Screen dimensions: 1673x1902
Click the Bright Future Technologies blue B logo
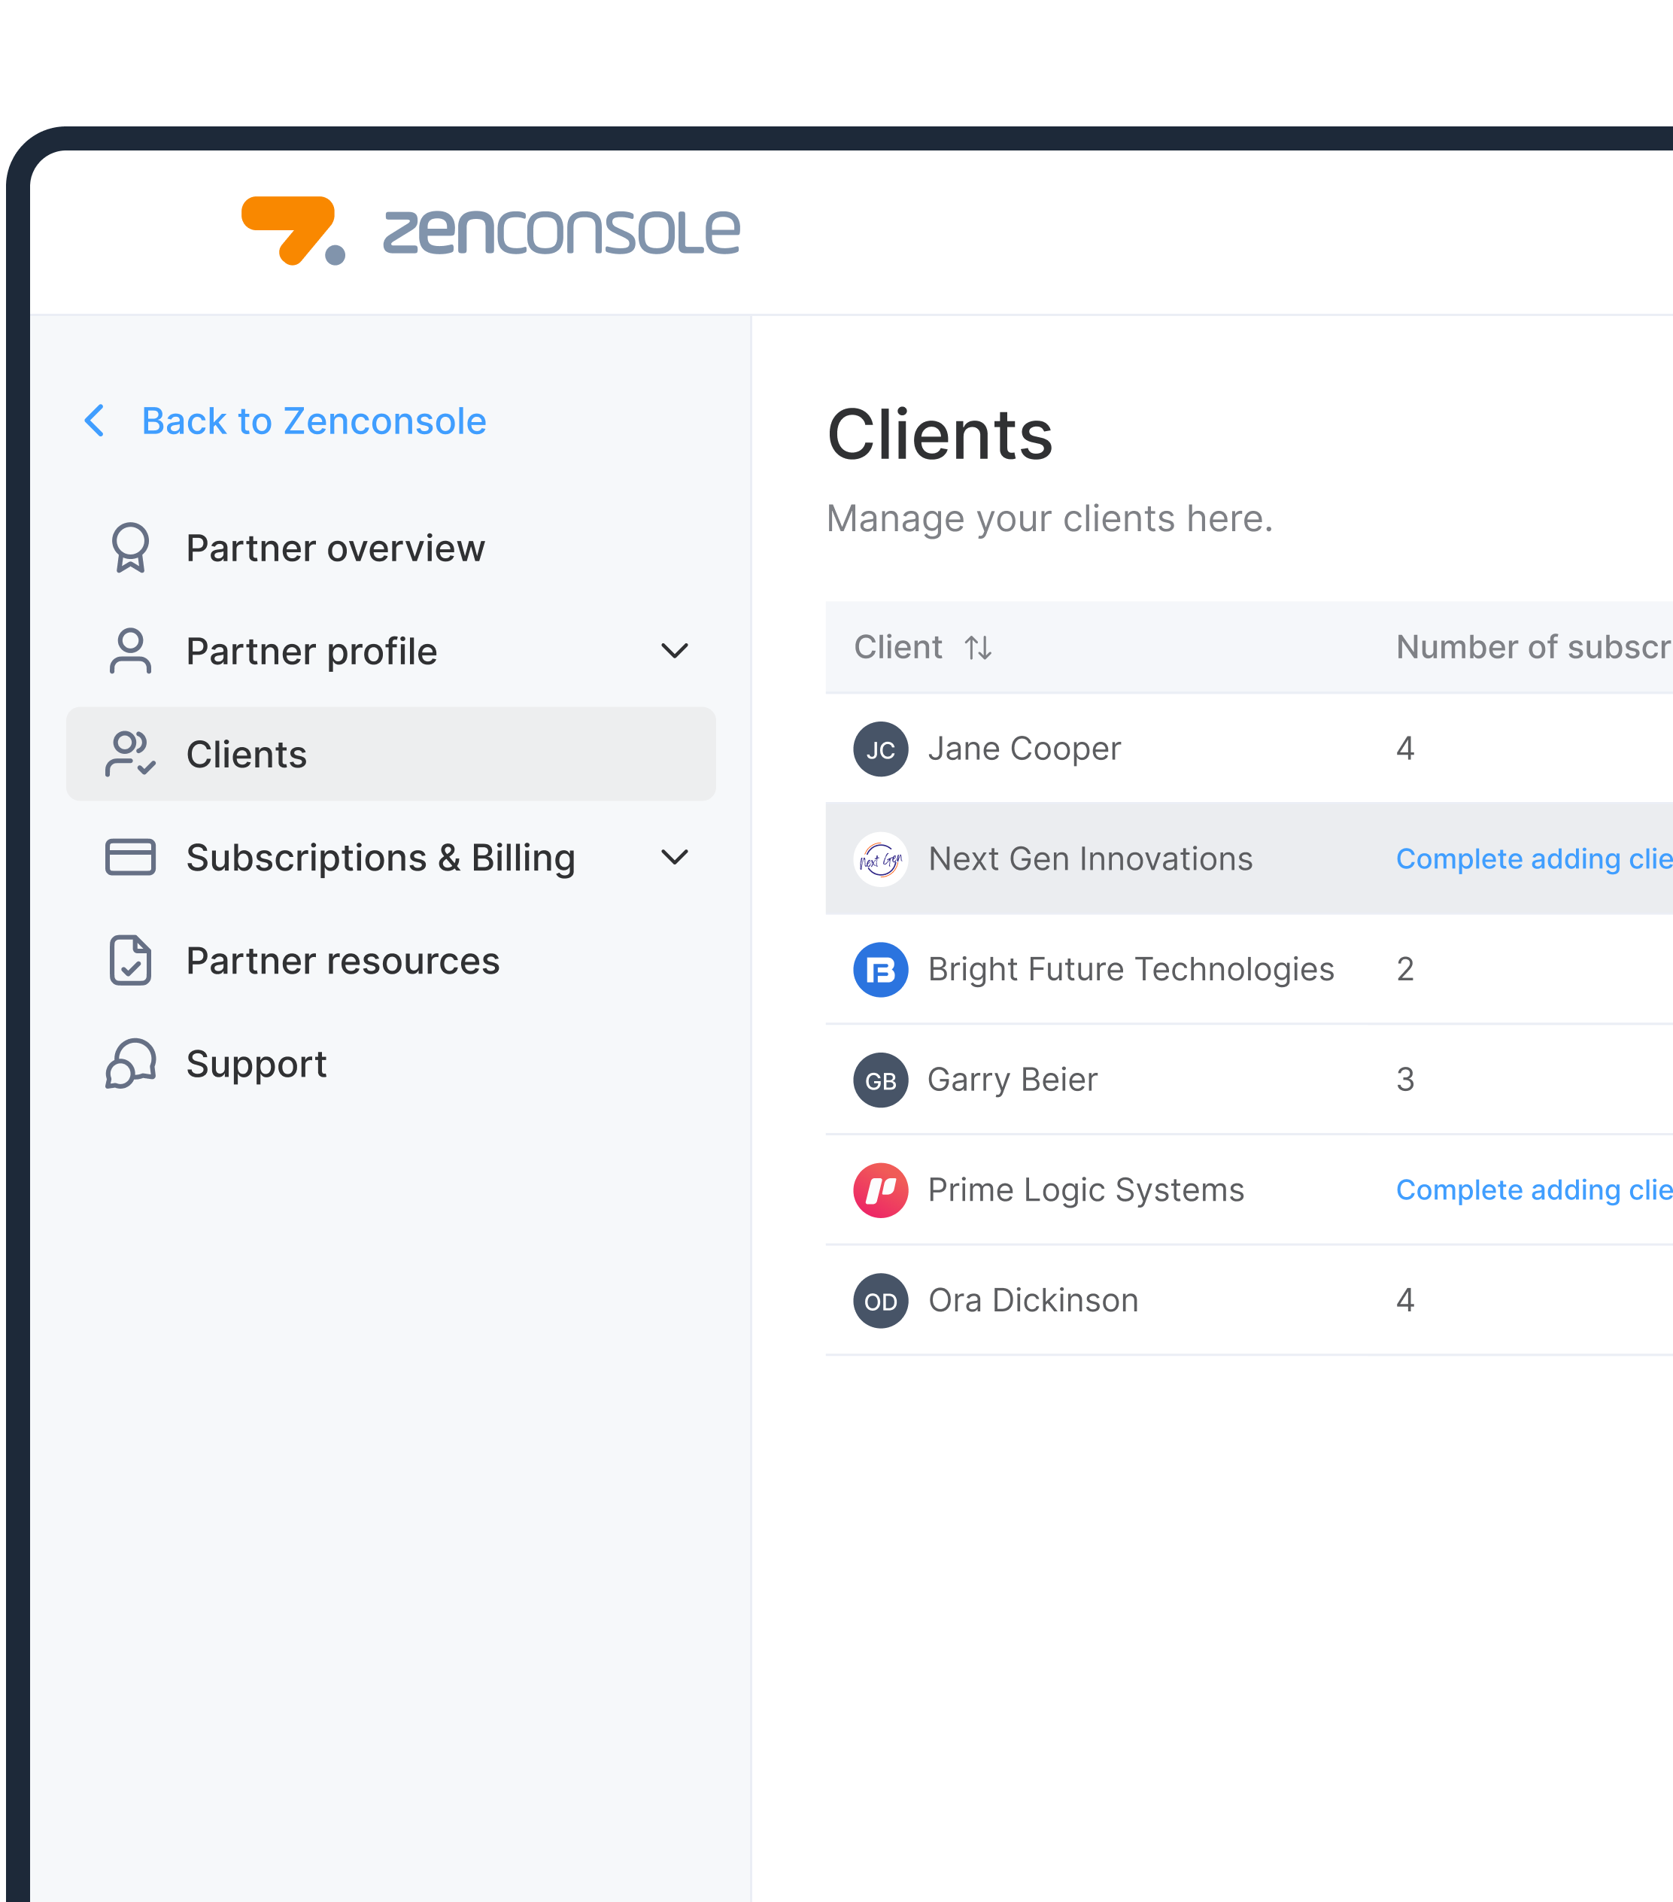click(880, 970)
